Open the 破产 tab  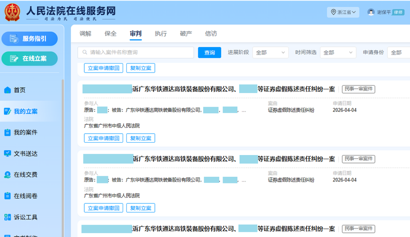[x=186, y=34]
